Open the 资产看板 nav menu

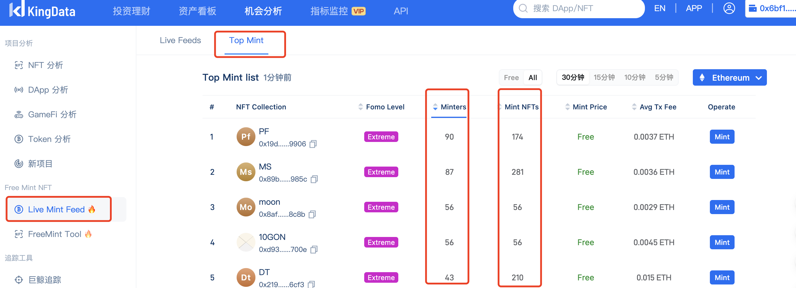coord(198,11)
